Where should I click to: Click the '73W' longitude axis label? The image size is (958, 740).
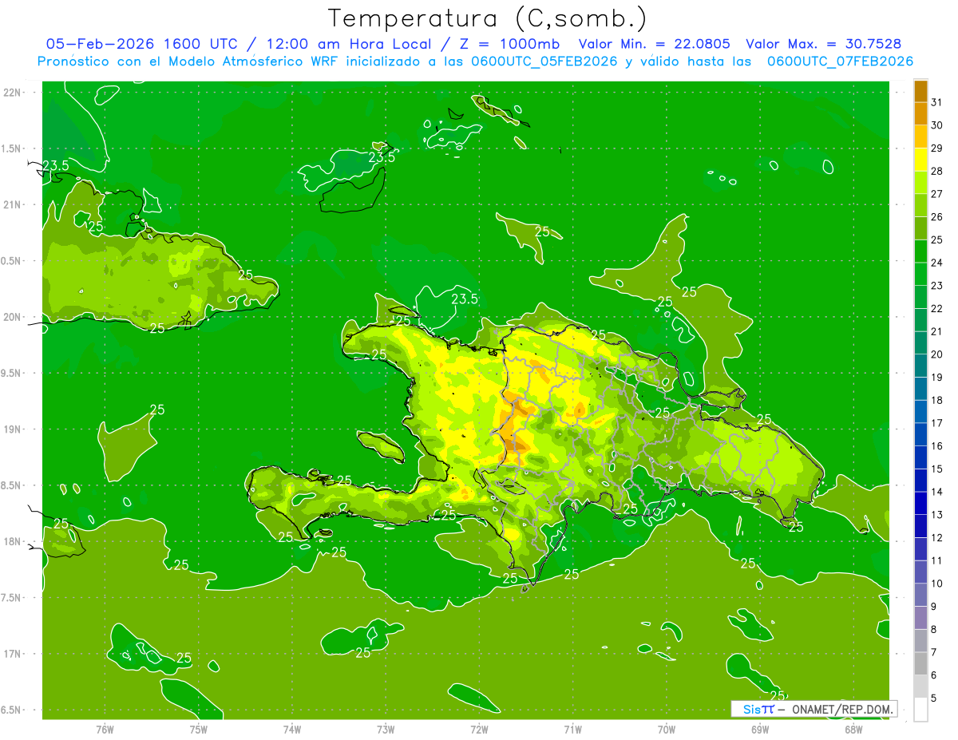point(386,729)
